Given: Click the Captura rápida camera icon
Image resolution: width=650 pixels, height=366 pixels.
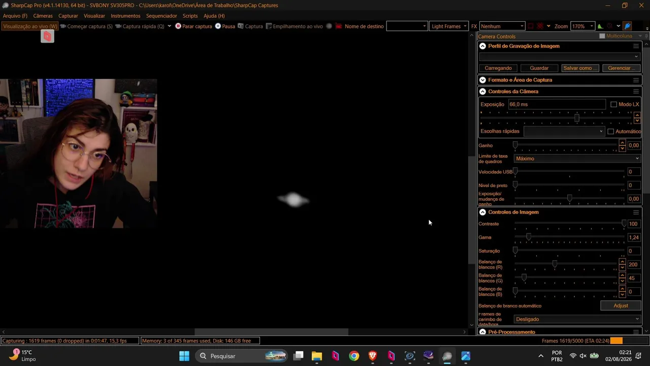Looking at the screenshot, I should (x=118, y=26).
